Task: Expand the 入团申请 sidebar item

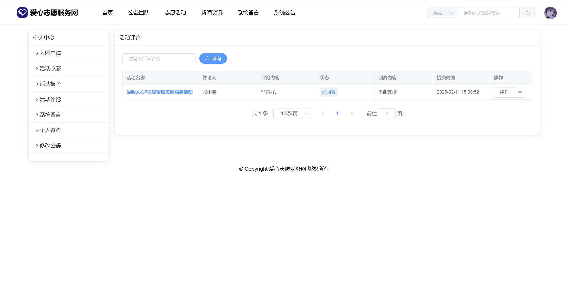Action: 50,53
